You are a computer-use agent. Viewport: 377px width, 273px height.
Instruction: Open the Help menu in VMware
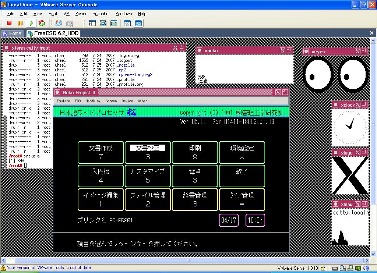[142, 14]
